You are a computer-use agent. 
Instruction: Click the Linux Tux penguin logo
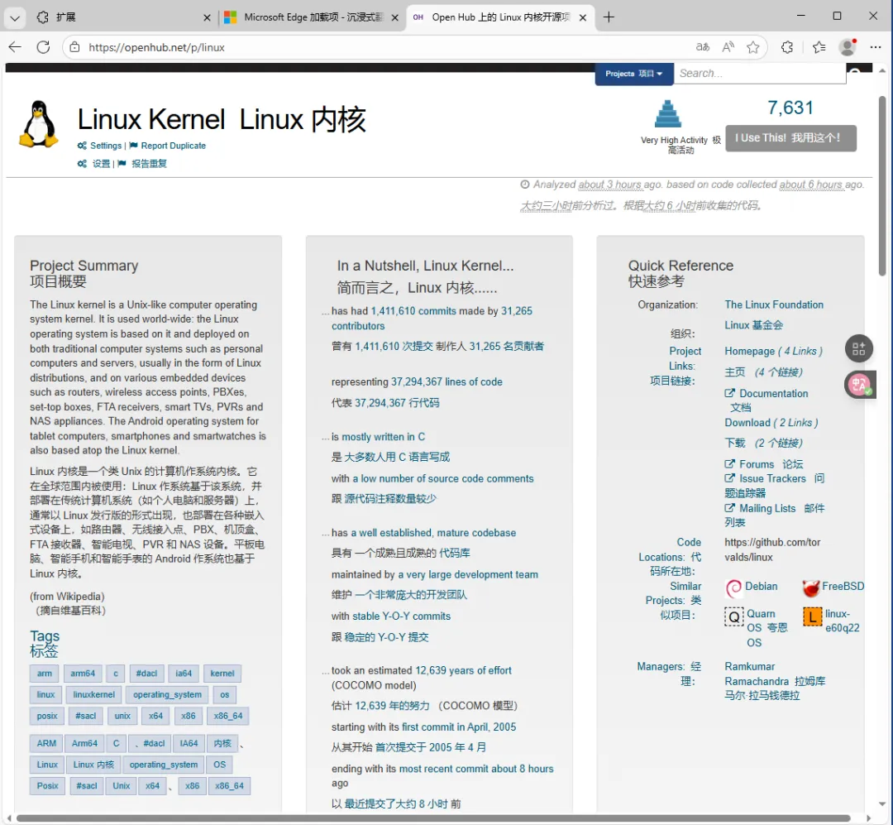[x=39, y=125]
